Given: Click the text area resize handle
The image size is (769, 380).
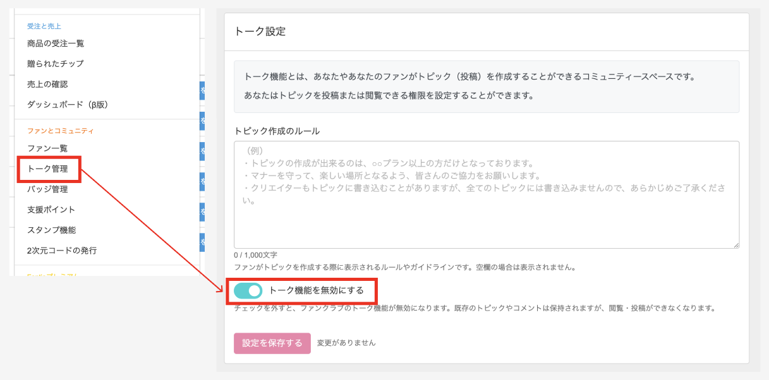Looking at the screenshot, I should pos(736,245).
